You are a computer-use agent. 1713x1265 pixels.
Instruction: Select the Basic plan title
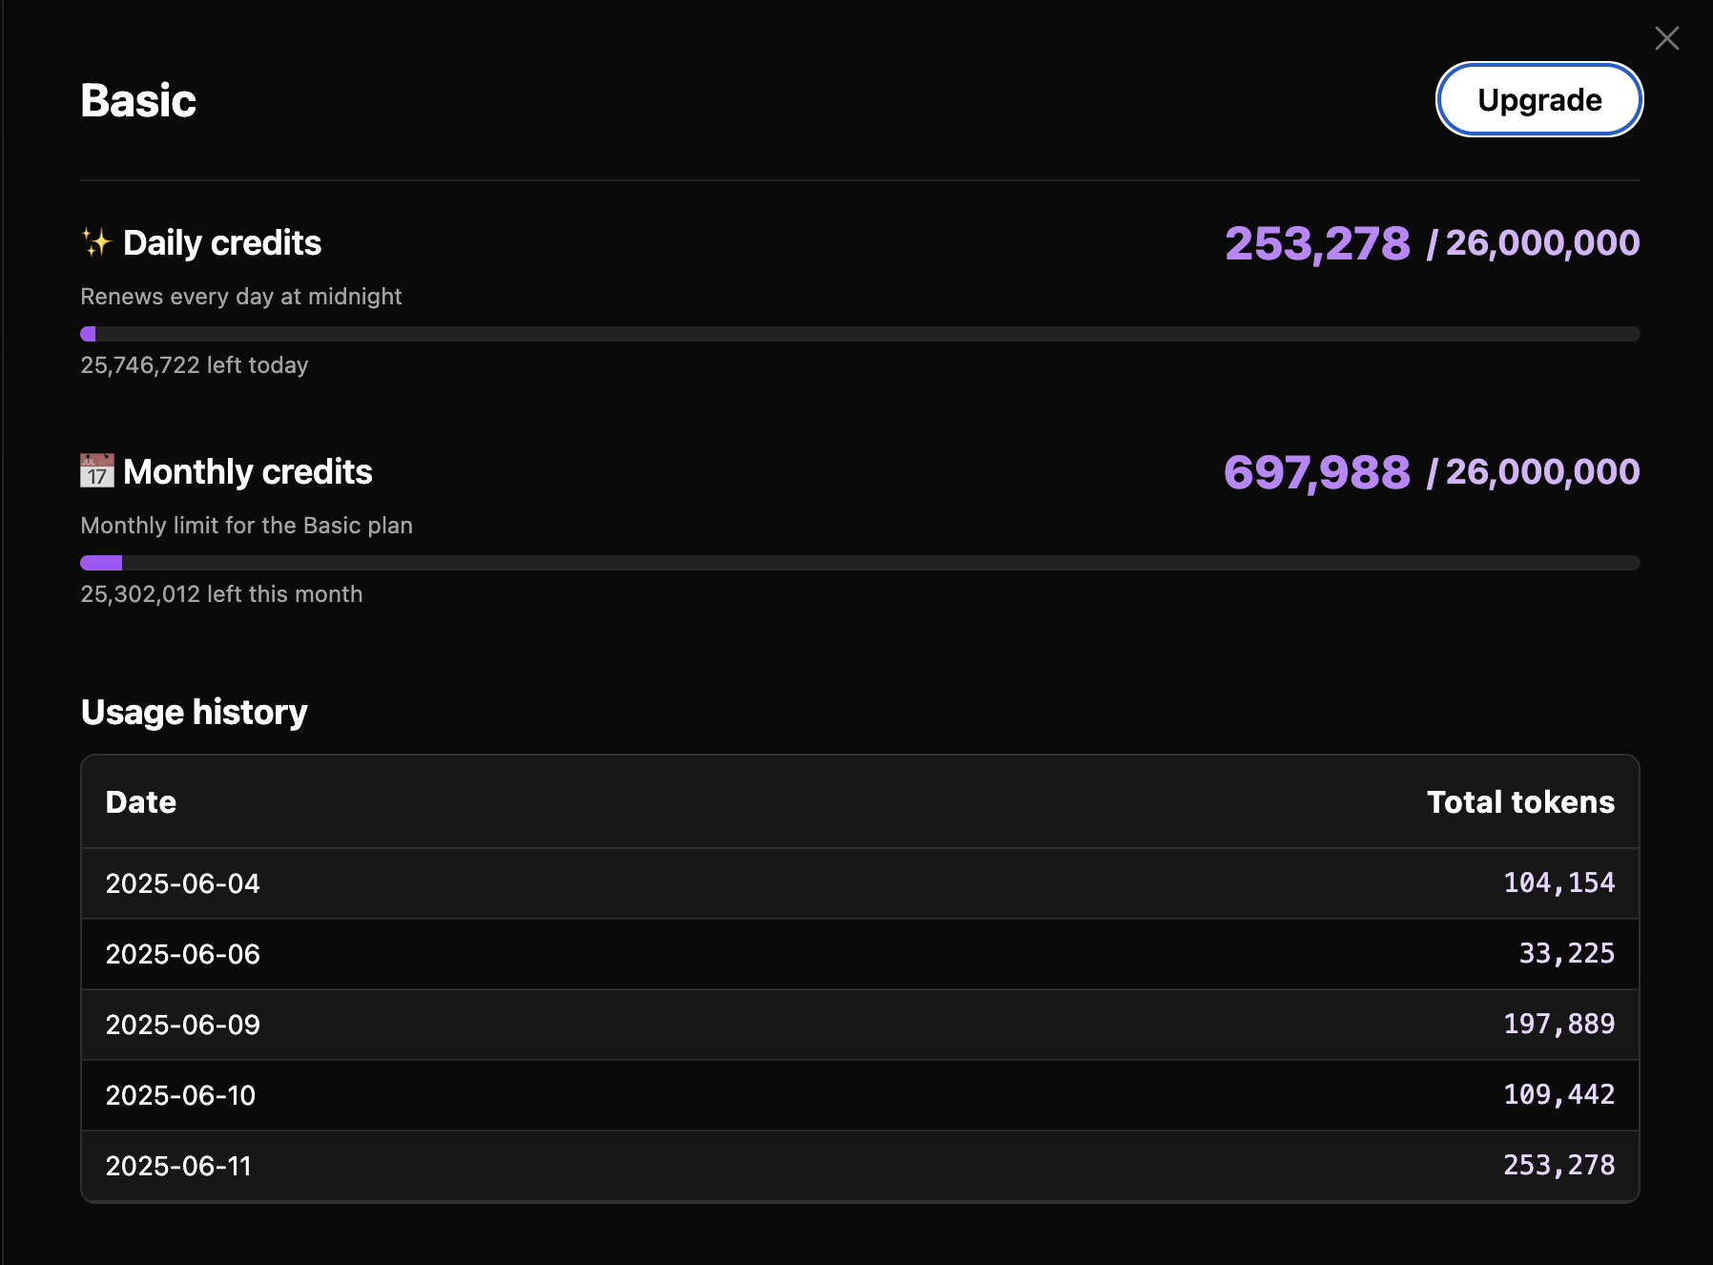(137, 99)
